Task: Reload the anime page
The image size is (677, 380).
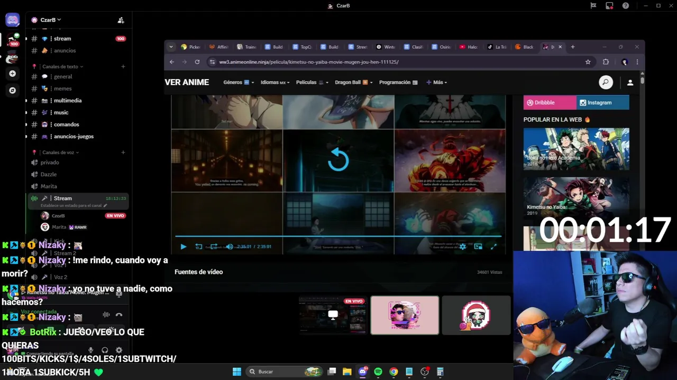Action: point(197,62)
